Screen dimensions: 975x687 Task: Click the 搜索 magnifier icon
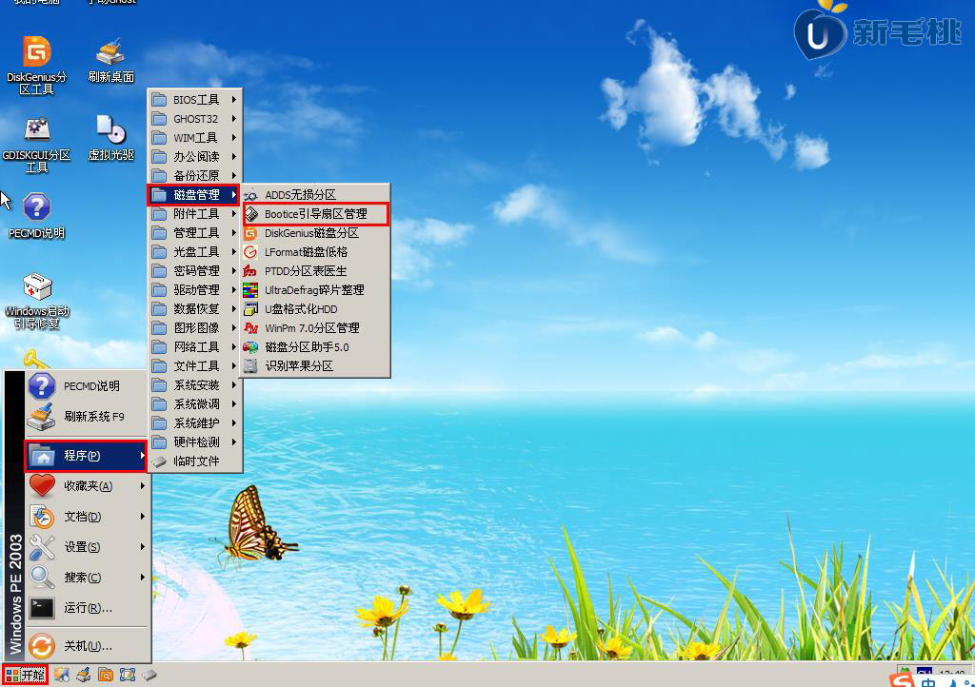click(x=42, y=577)
